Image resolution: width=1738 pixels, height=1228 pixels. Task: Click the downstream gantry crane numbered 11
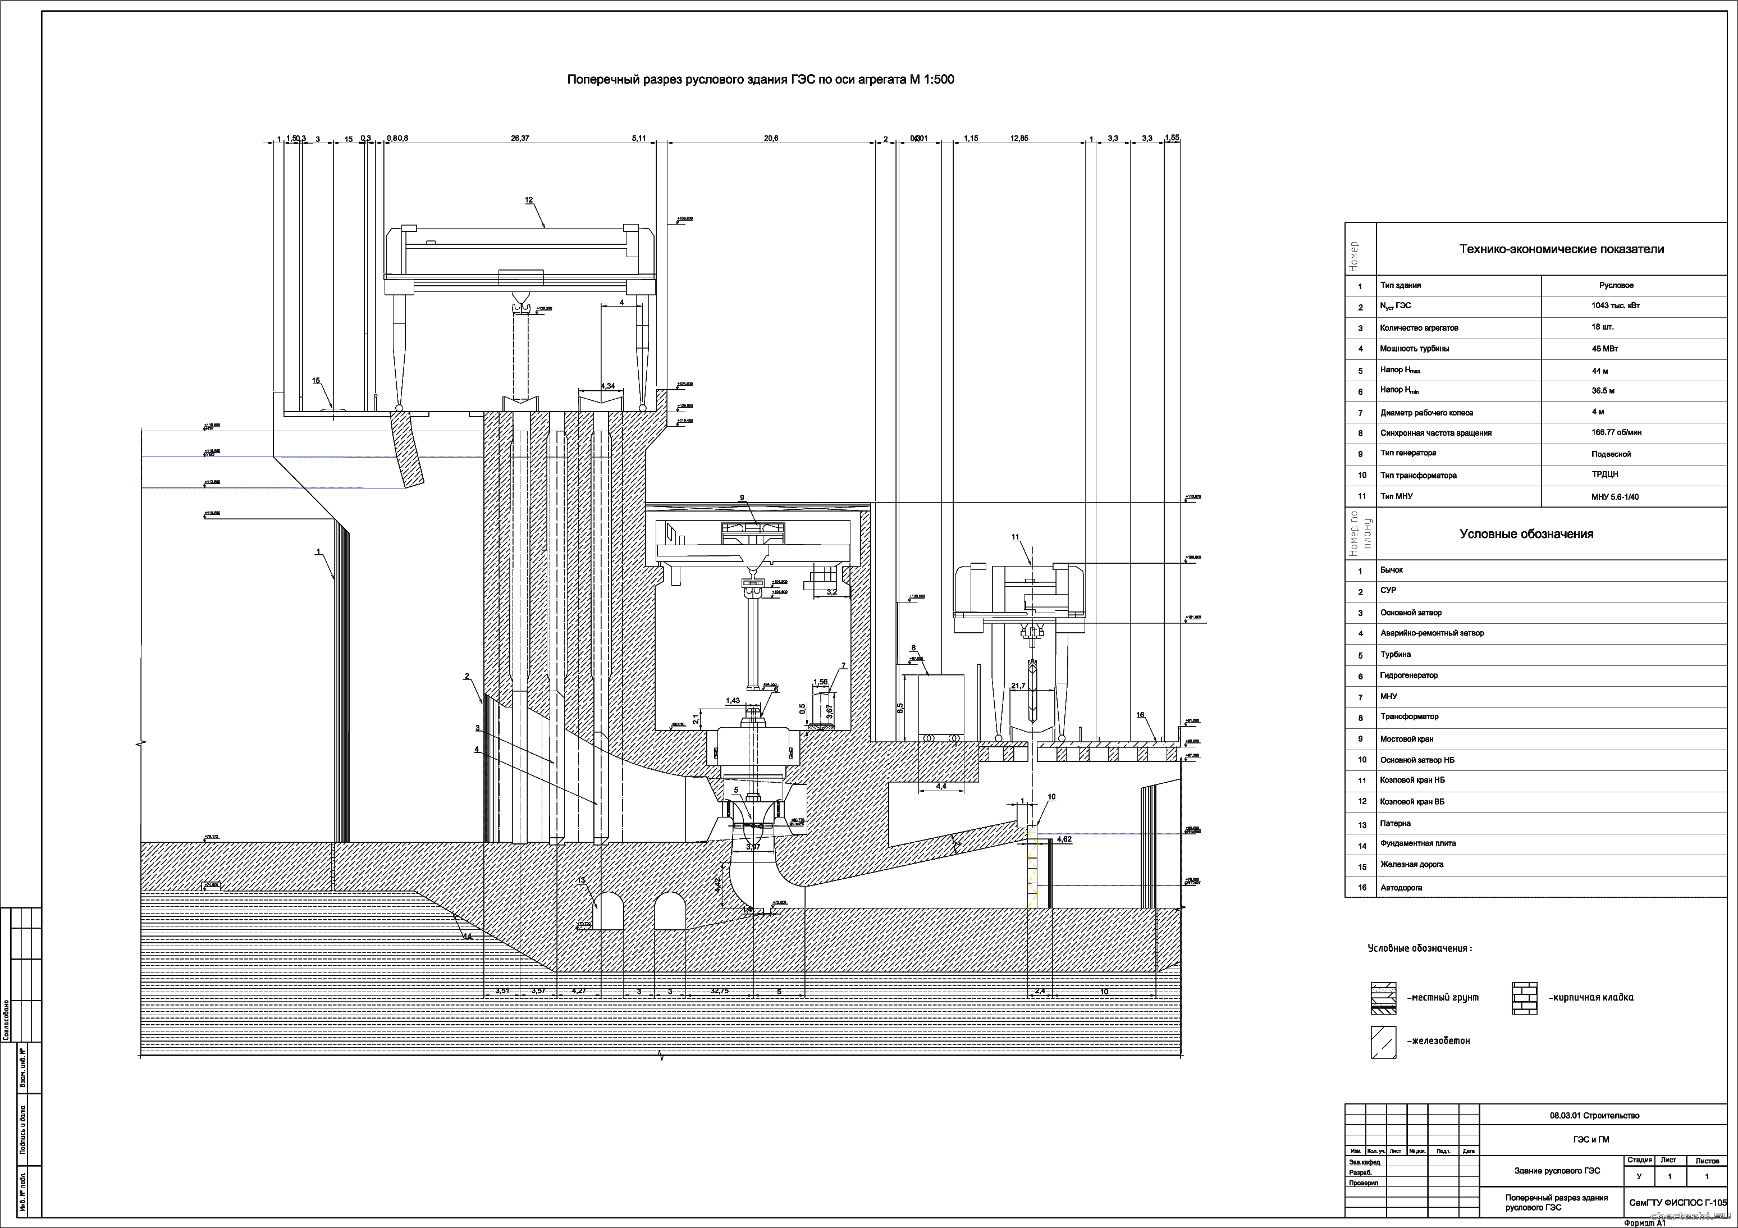(x=1018, y=598)
